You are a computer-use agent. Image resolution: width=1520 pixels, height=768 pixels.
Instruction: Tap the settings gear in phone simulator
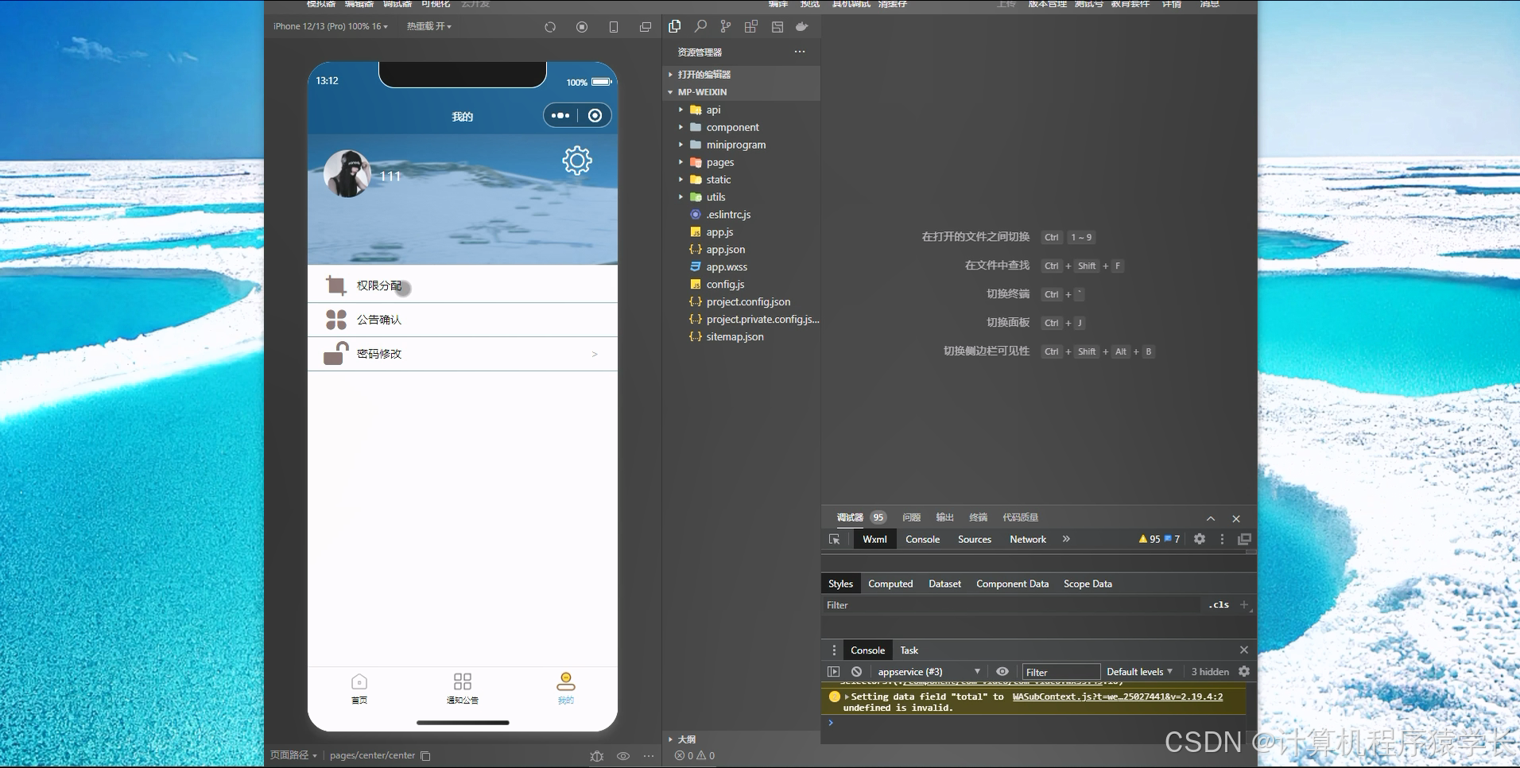click(577, 161)
